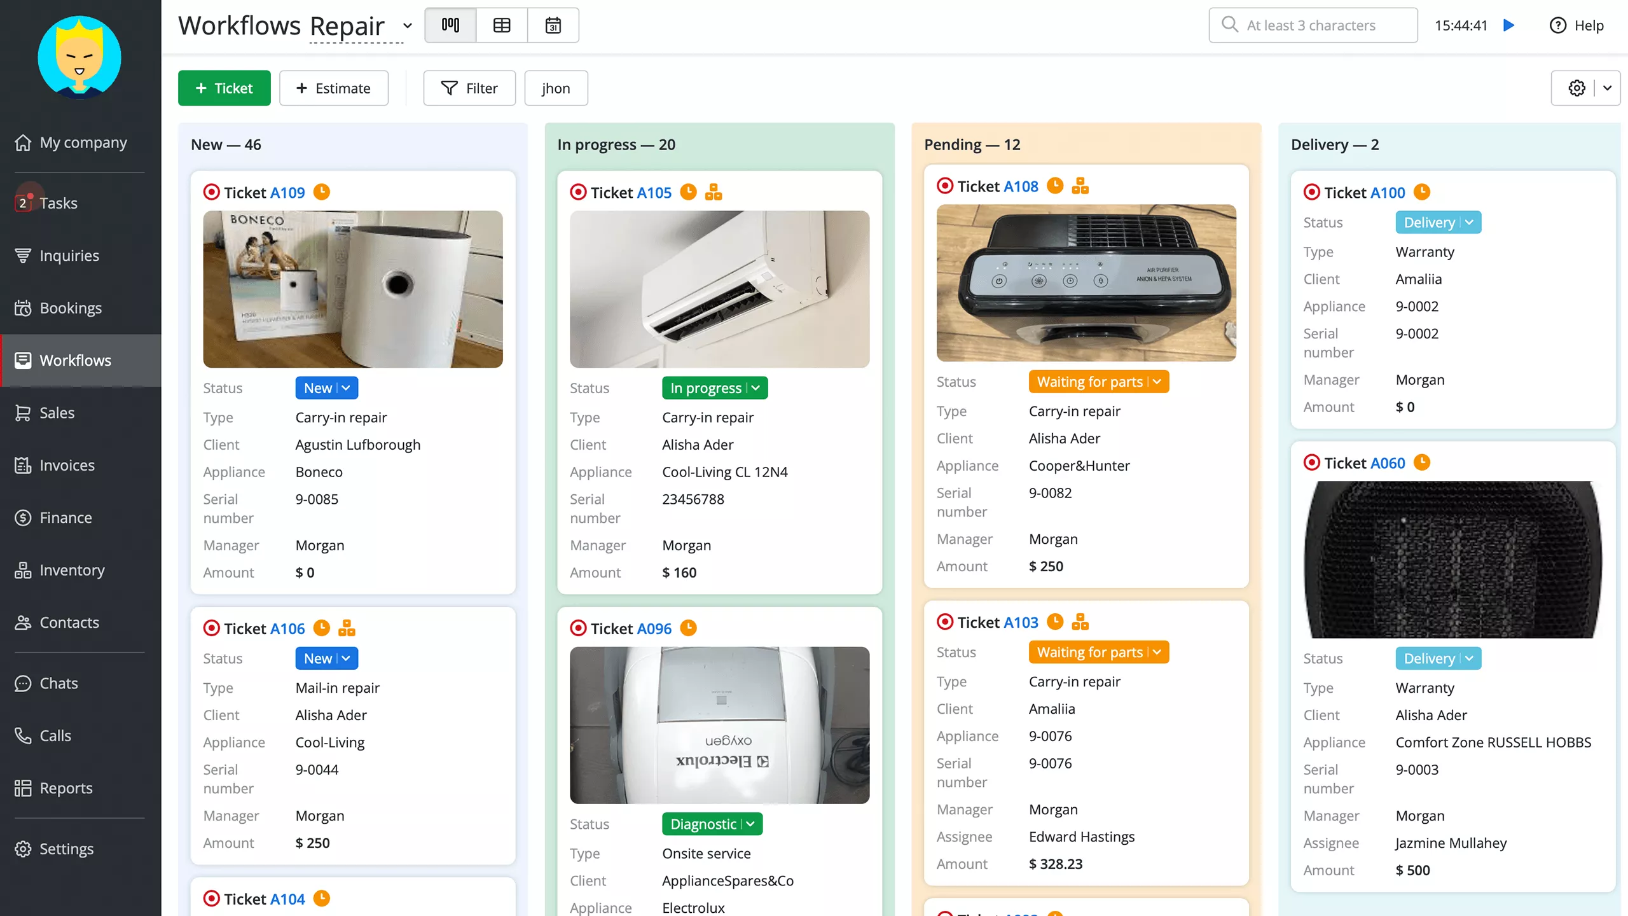Screen dimensions: 1628x916
Task: Switch to Kanban board view icon
Action: [450, 25]
